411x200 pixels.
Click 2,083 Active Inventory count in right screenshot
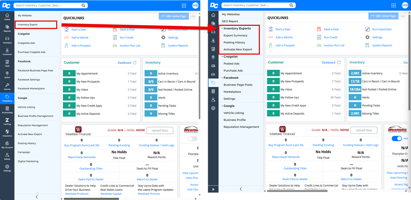coord(355,73)
